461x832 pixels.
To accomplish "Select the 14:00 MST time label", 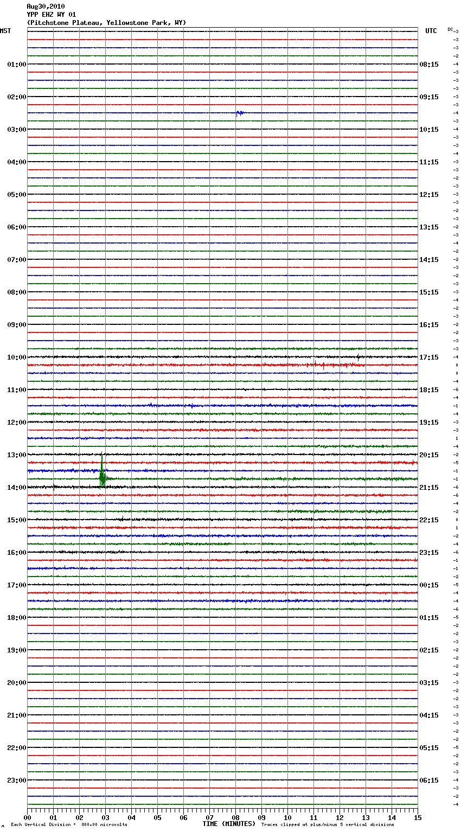I will coord(17,488).
